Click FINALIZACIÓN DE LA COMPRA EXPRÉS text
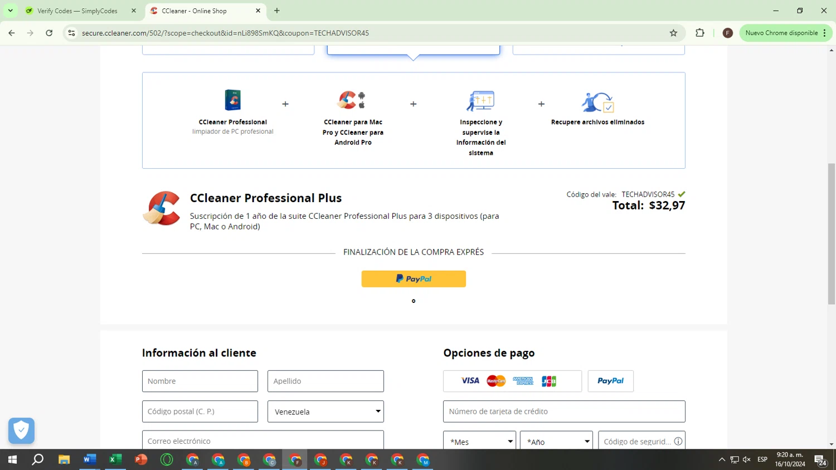836x470 pixels. 414,252
